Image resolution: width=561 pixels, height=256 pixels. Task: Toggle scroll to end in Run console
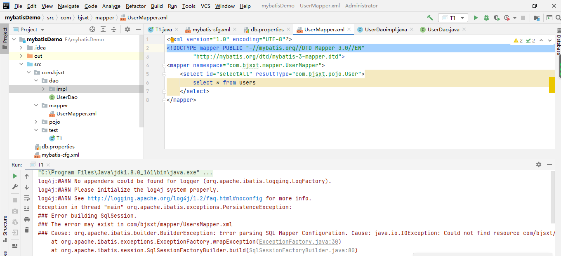coord(27,209)
